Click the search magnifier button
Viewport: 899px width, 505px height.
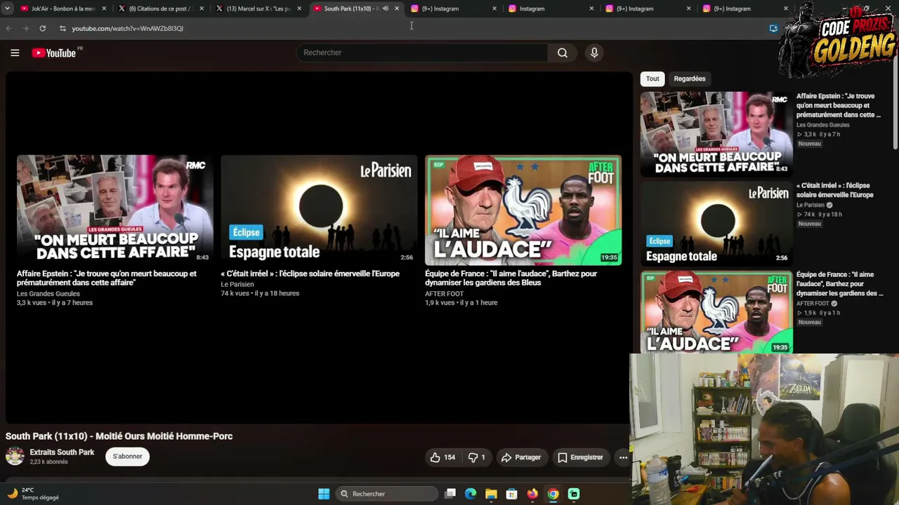[563, 53]
